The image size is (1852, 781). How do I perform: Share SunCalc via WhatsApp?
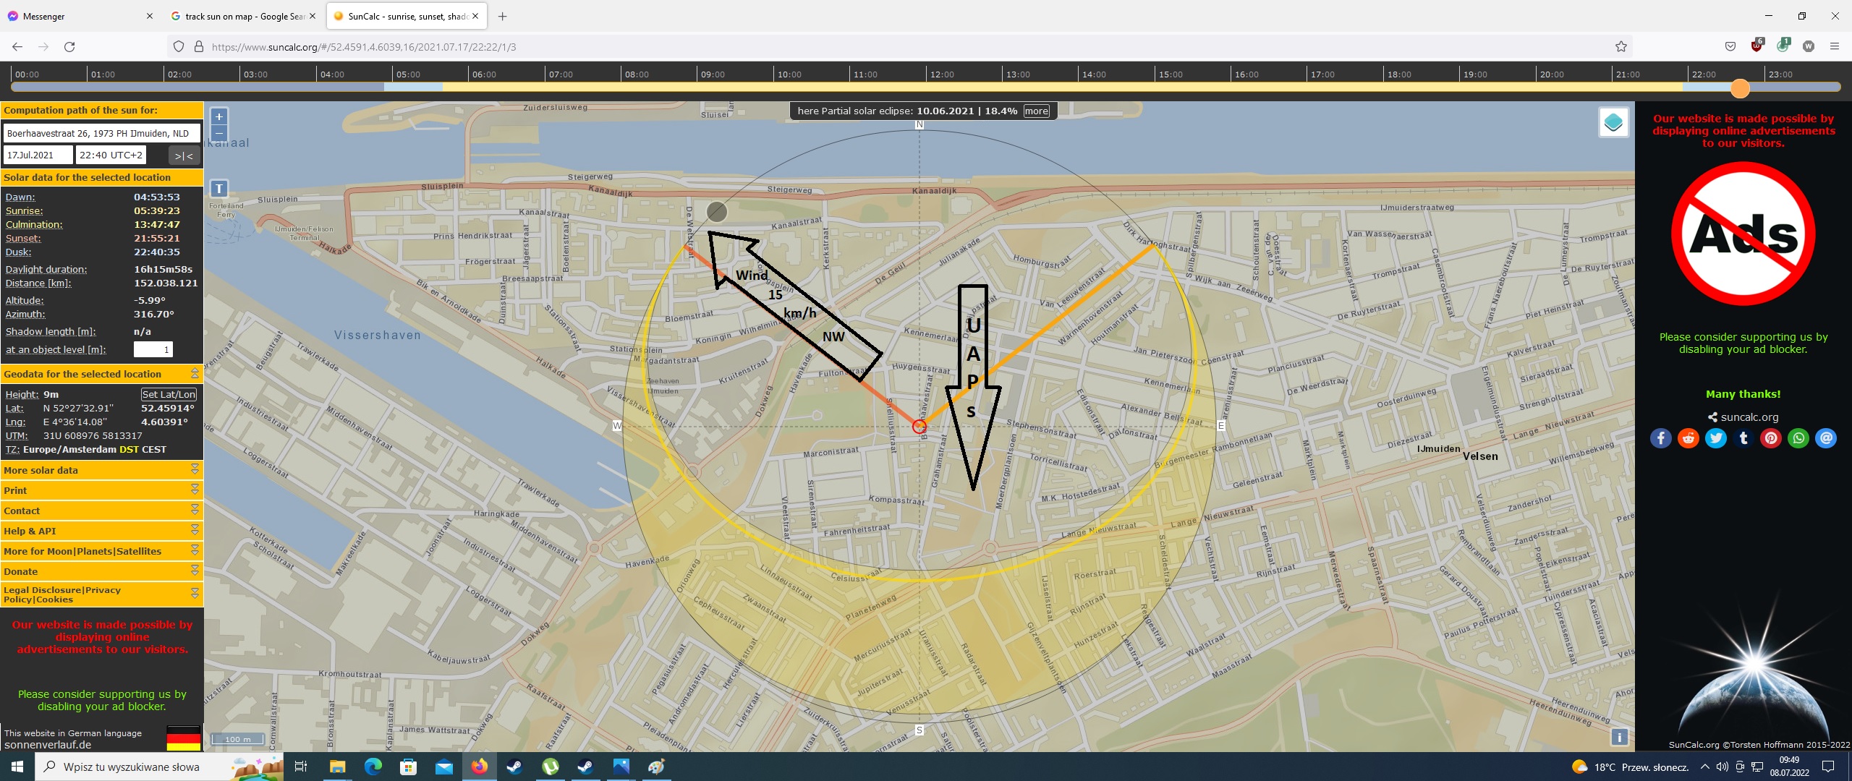(1798, 438)
